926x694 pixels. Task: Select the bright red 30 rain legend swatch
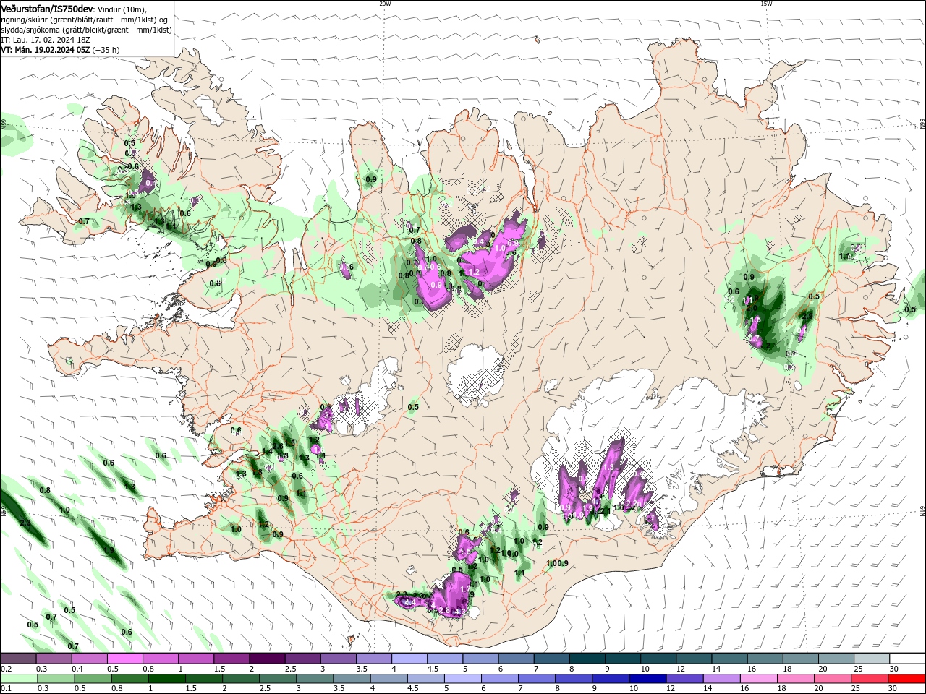(906, 679)
